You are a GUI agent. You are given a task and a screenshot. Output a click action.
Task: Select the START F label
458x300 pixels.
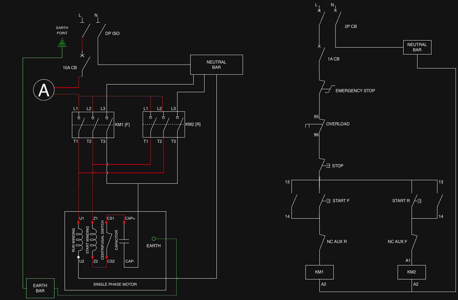pos(341,201)
